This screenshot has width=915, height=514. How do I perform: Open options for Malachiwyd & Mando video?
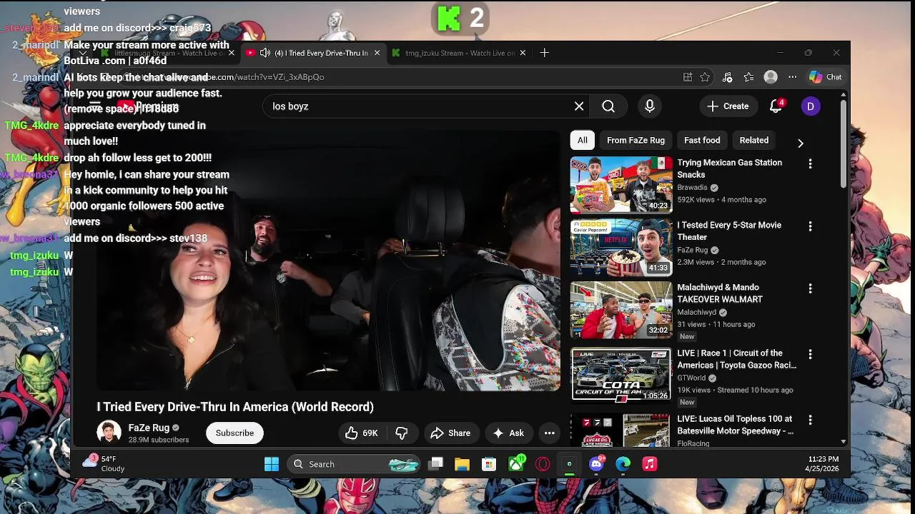(x=810, y=288)
